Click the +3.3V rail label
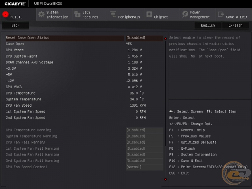The height and width of the screenshot is (189, 252). [x=11, y=69]
